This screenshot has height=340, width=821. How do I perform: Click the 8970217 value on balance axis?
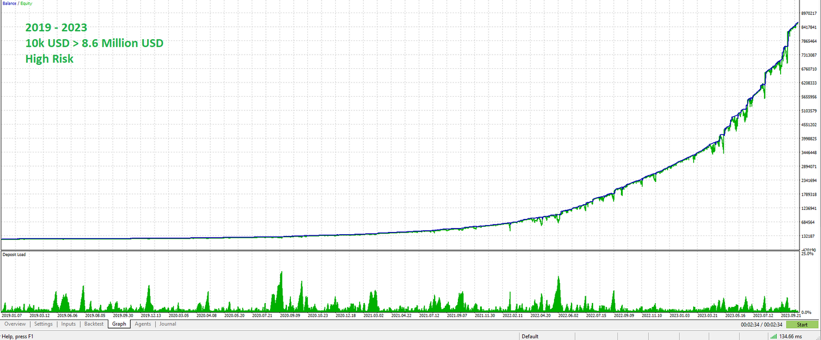point(809,13)
